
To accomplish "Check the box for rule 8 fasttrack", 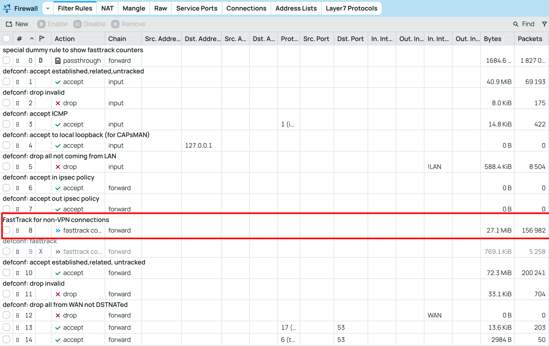I will (x=6, y=230).
